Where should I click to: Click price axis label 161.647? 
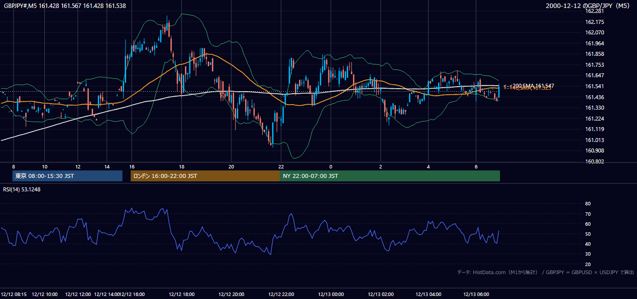595,76
